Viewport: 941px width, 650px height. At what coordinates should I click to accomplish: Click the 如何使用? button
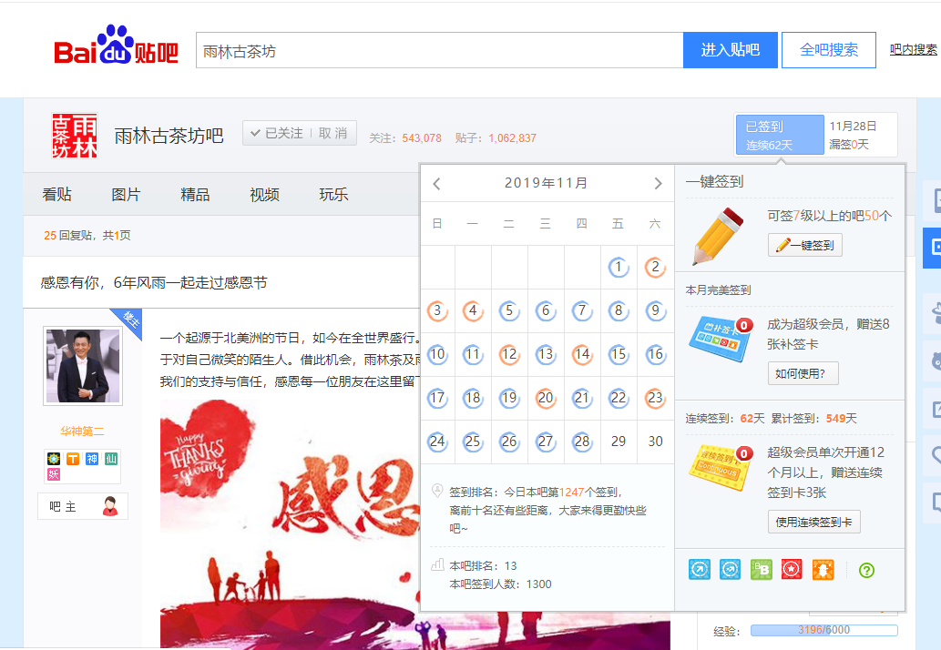(x=803, y=373)
